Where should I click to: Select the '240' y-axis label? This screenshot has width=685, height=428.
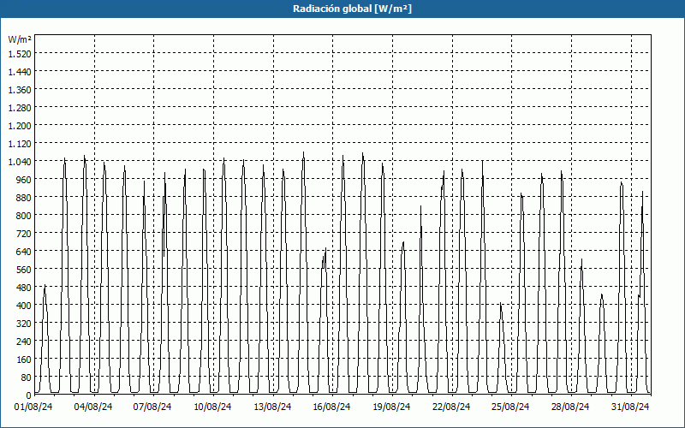pos(24,342)
